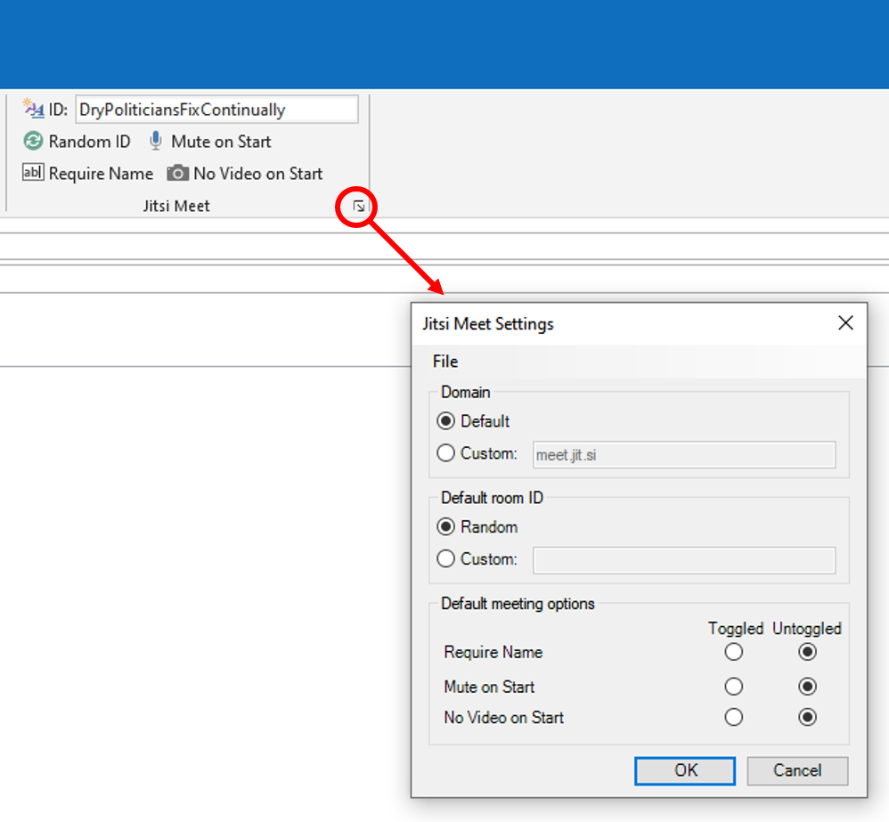889x822 pixels.
Task: Click Cancel in Jitsi Meet Settings
Action: (x=797, y=770)
